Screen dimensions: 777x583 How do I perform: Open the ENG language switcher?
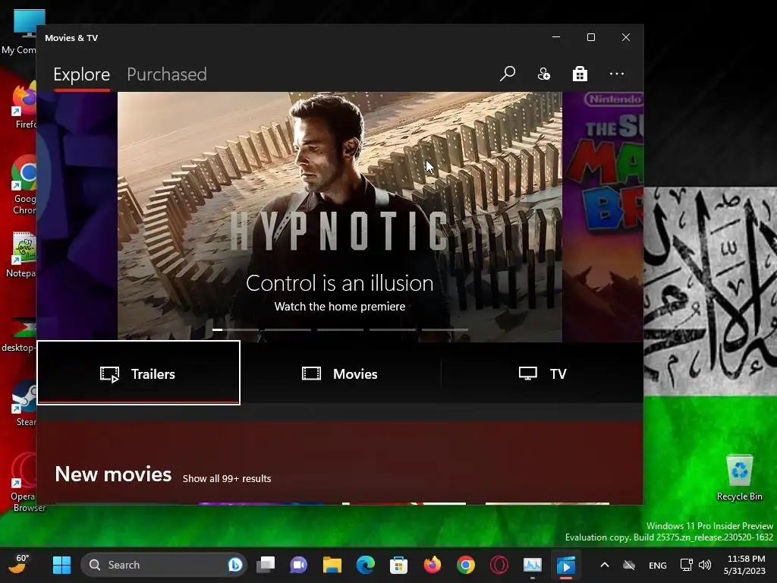click(x=658, y=565)
